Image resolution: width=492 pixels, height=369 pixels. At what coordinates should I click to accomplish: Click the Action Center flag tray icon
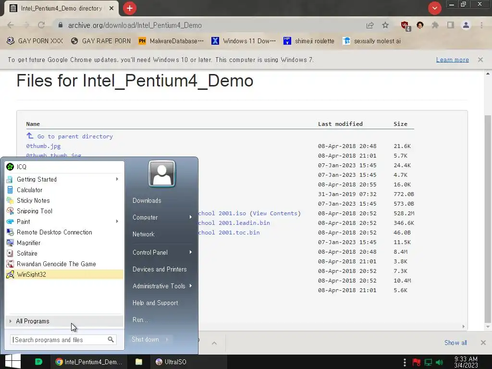pyautogui.click(x=417, y=362)
